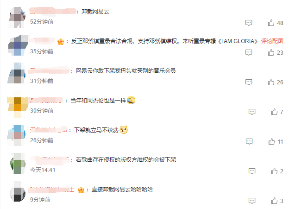Image resolution: width=295 pixels, height=209 pixels.
Task: Open reply for the 35分钟前 comment
Action: [x=249, y=52]
